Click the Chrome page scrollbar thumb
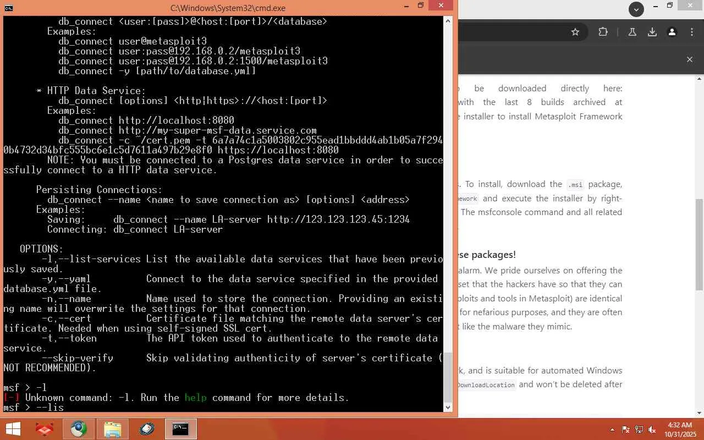Screen dimensions: 704x440 [700, 244]
